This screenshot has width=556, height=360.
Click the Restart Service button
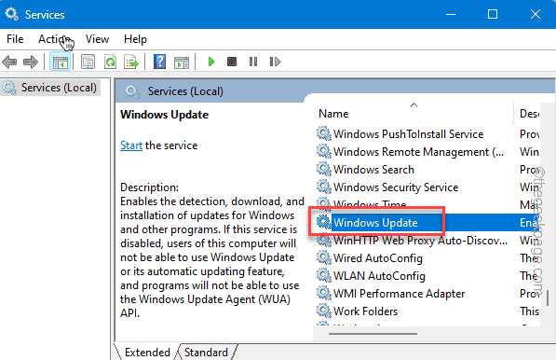(275, 62)
